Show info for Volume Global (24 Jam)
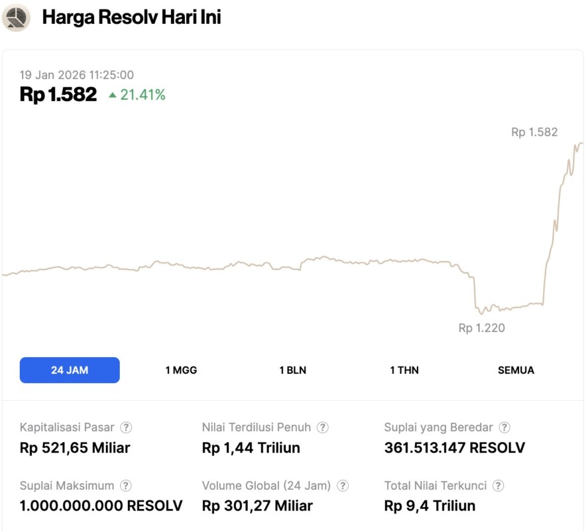 click(342, 486)
